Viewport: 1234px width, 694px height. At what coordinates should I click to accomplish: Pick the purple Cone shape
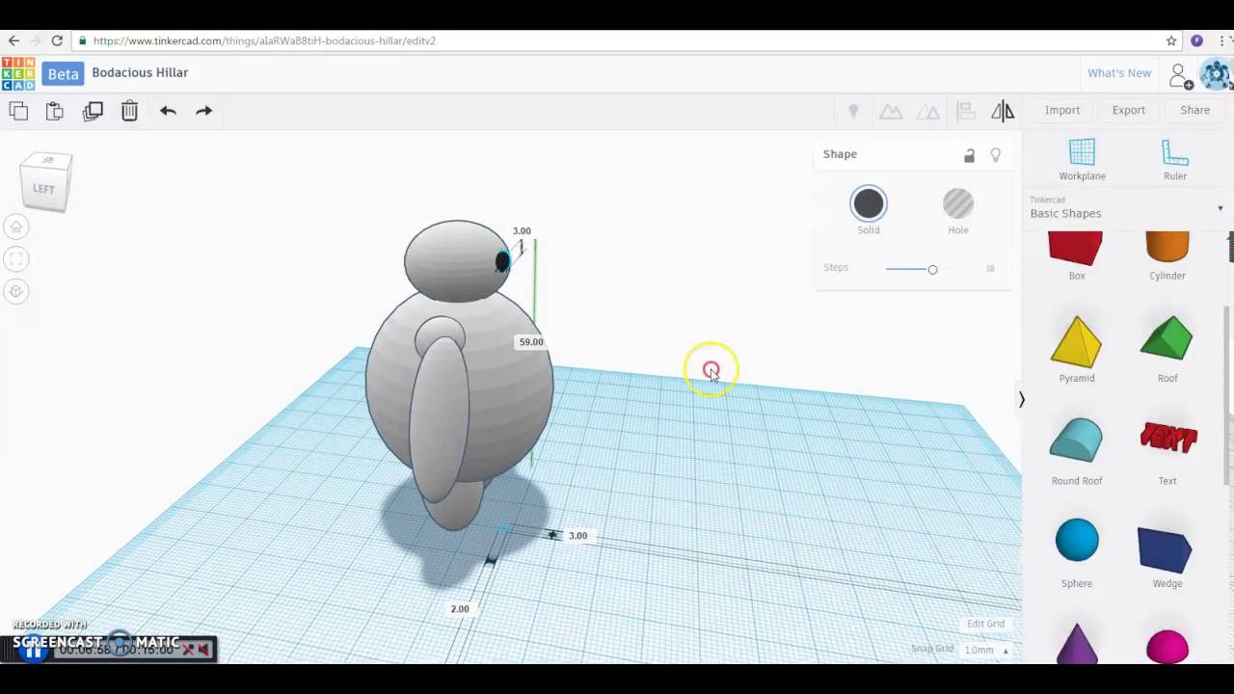tap(1077, 646)
